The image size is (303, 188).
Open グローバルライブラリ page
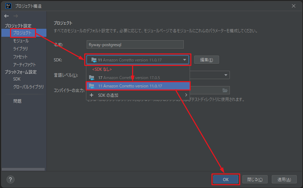(x=28, y=87)
